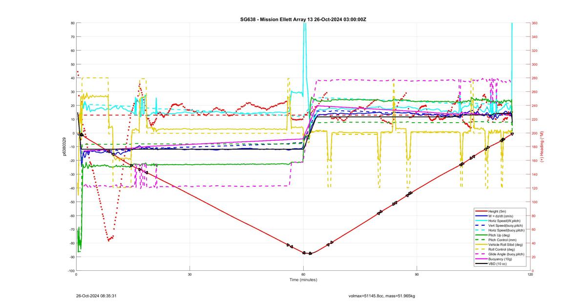The image size is (586, 304).
Task: Click the x-axis tick label '60'
Action: pyautogui.click(x=303, y=274)
